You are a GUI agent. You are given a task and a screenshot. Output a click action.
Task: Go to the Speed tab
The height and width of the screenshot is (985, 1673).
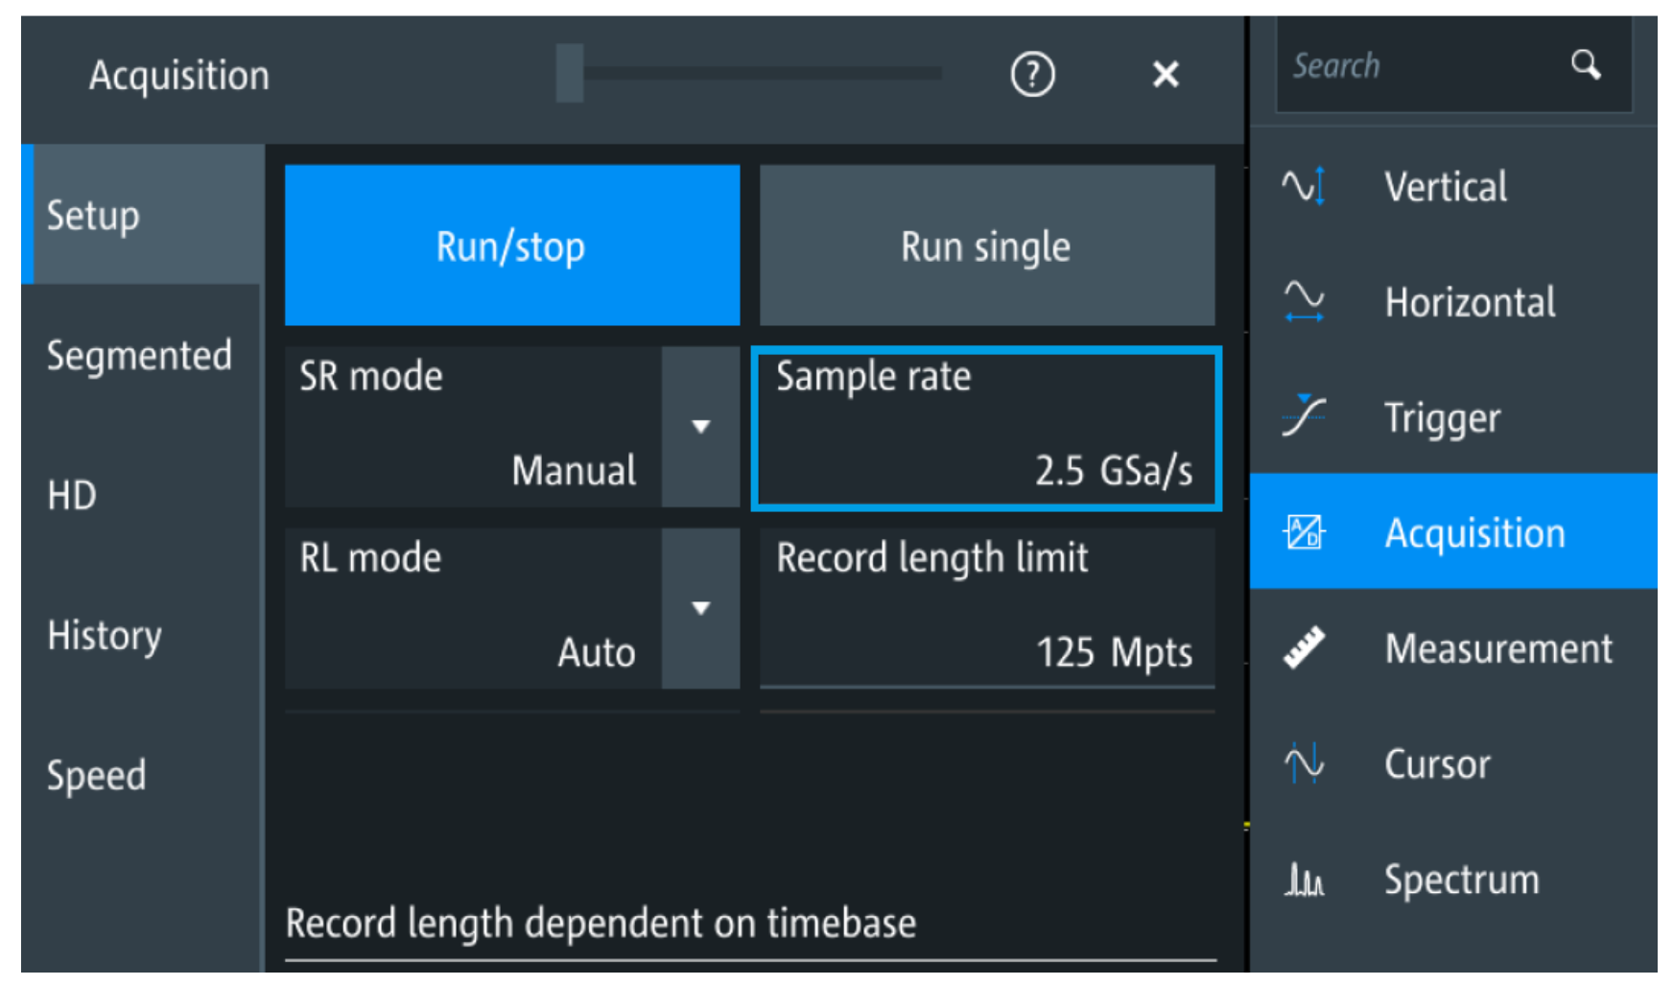click(x=97, y=775)
